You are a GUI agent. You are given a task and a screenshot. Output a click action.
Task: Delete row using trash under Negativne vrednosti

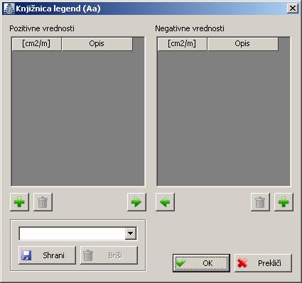pyautogui.click(x=260, y=202)
